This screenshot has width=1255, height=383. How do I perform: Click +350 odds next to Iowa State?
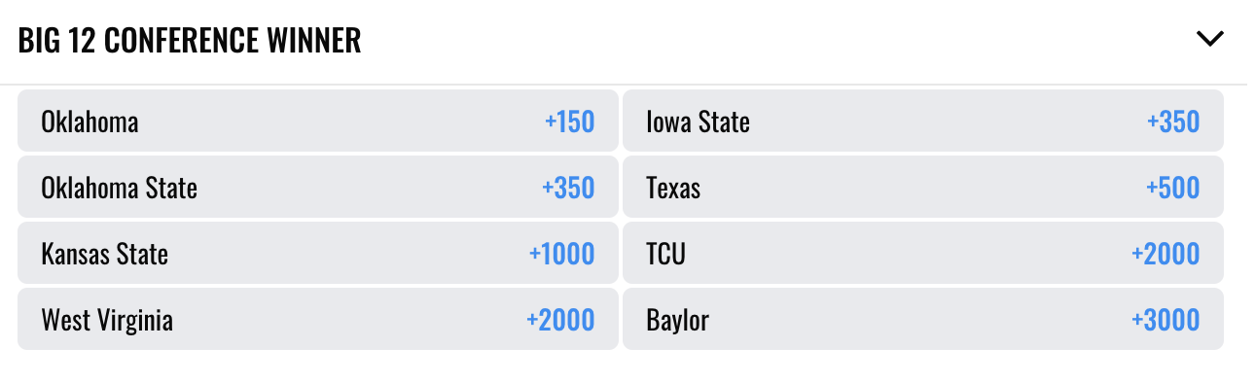click(1173, 122)
